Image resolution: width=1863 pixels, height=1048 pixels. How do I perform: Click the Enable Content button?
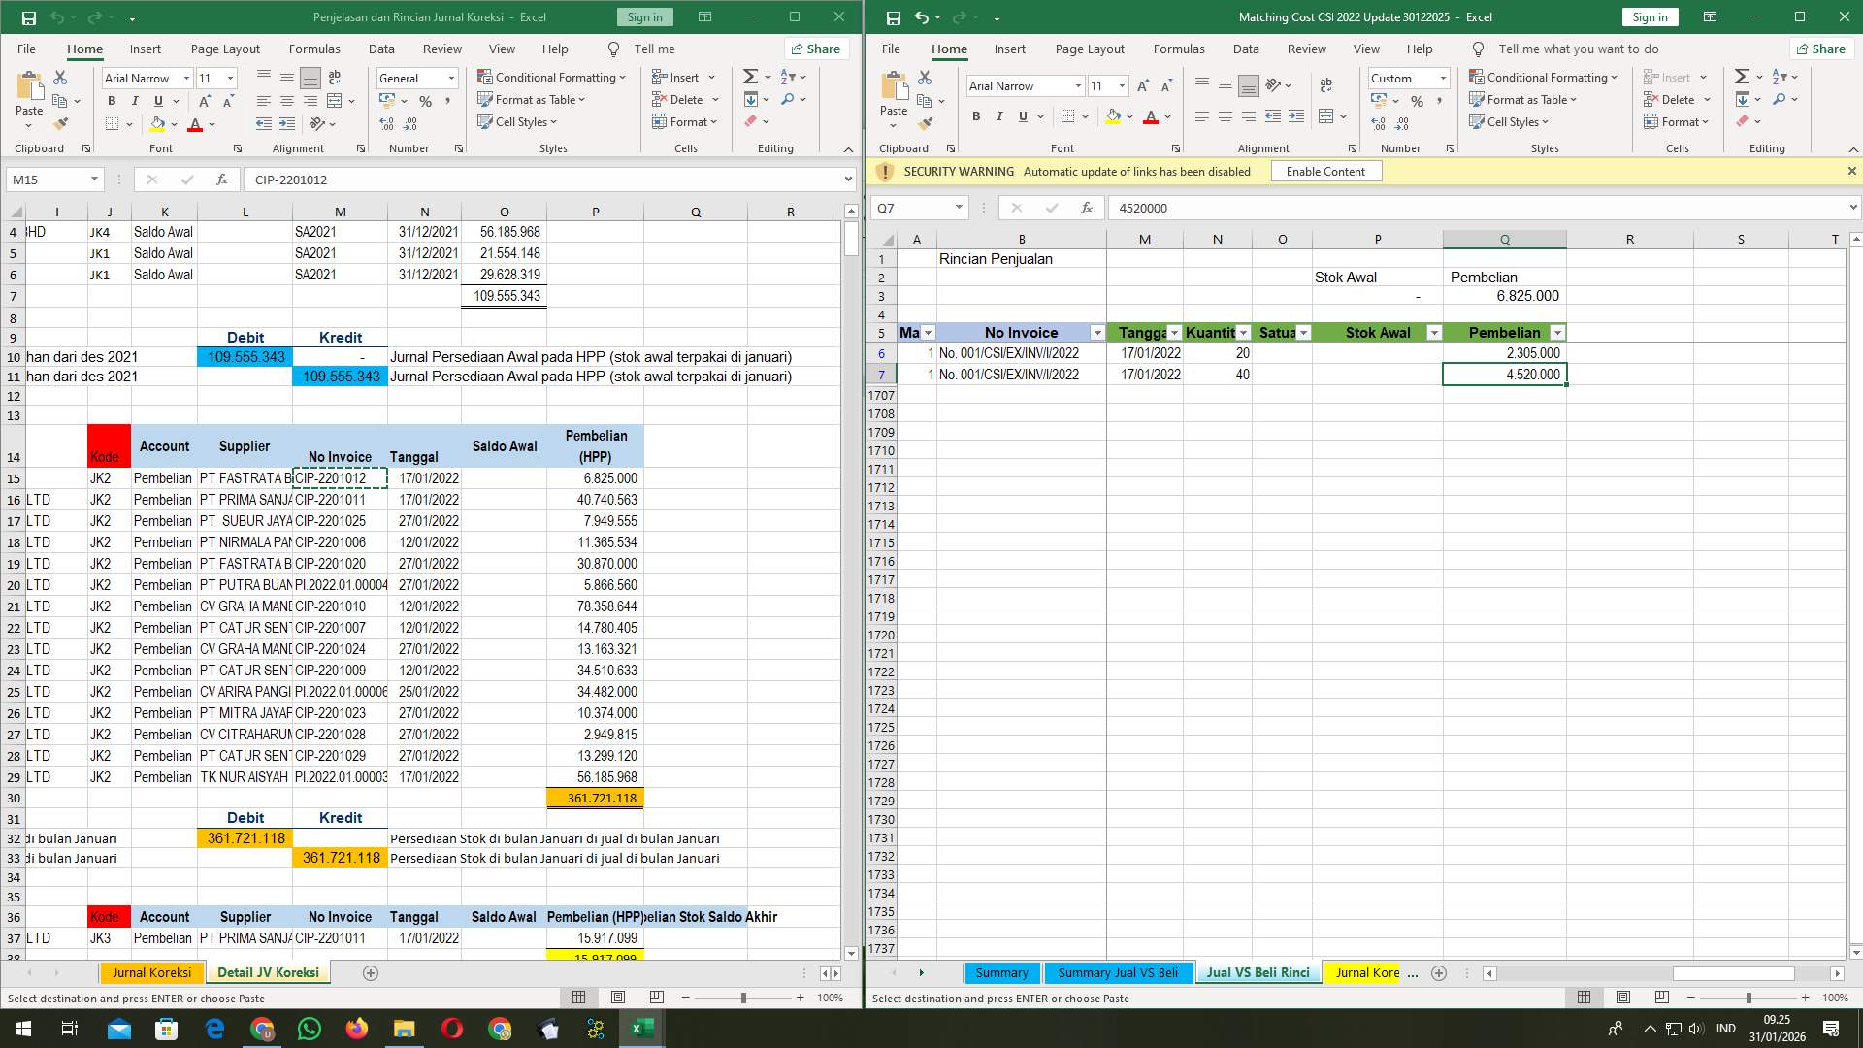1325,171
